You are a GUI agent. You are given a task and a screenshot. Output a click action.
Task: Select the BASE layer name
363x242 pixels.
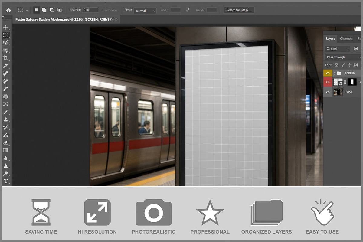click(349, 92)
